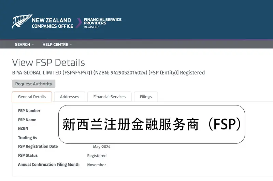Screen dimensions: 273x181
Task: Click the 'NZBN' field label
Action: click(23, 128)
